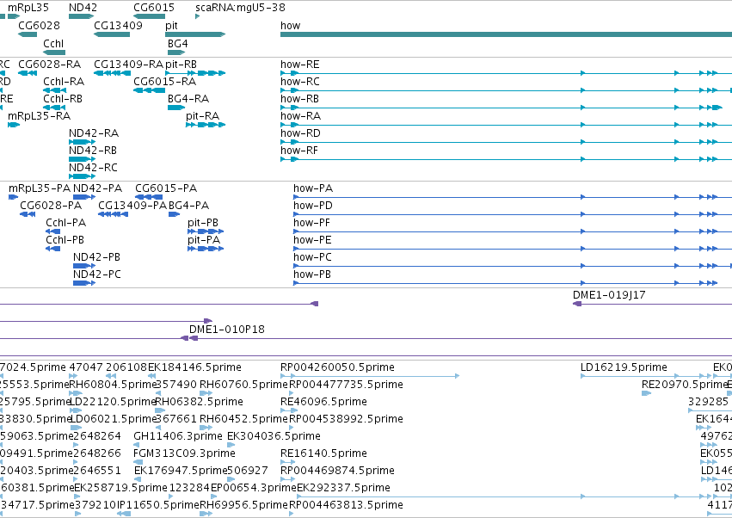Select the Cchl gene label

pyautogui.click(x=53, y=43)
